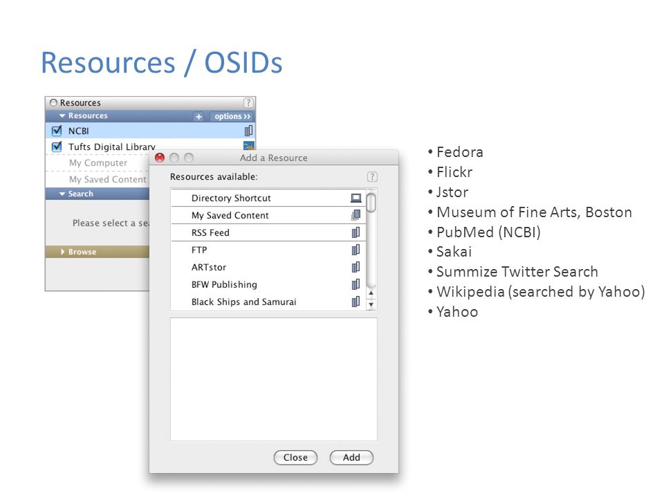Click the plus button to add resource
Viewport: 664px width, 498px height.
click(x=199, y=116)
